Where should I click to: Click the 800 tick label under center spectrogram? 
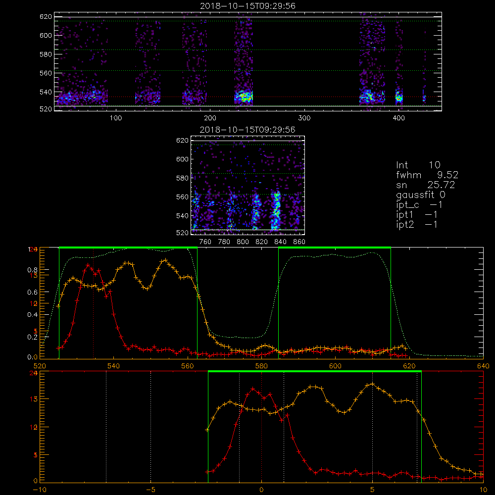point(243,242)
